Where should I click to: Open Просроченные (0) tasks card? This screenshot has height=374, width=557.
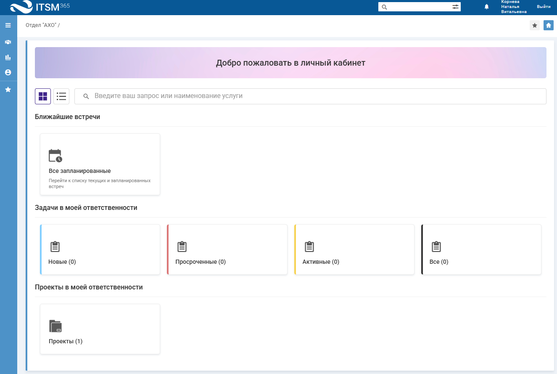point(227,249)
